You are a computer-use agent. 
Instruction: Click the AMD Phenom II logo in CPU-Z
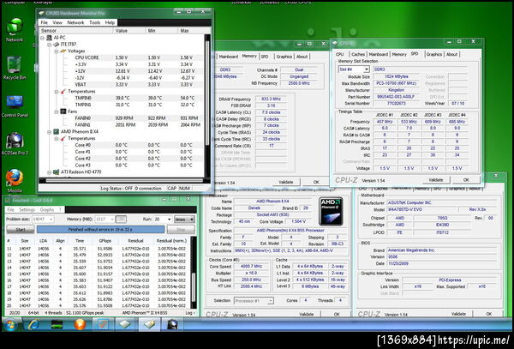(331, 211)
